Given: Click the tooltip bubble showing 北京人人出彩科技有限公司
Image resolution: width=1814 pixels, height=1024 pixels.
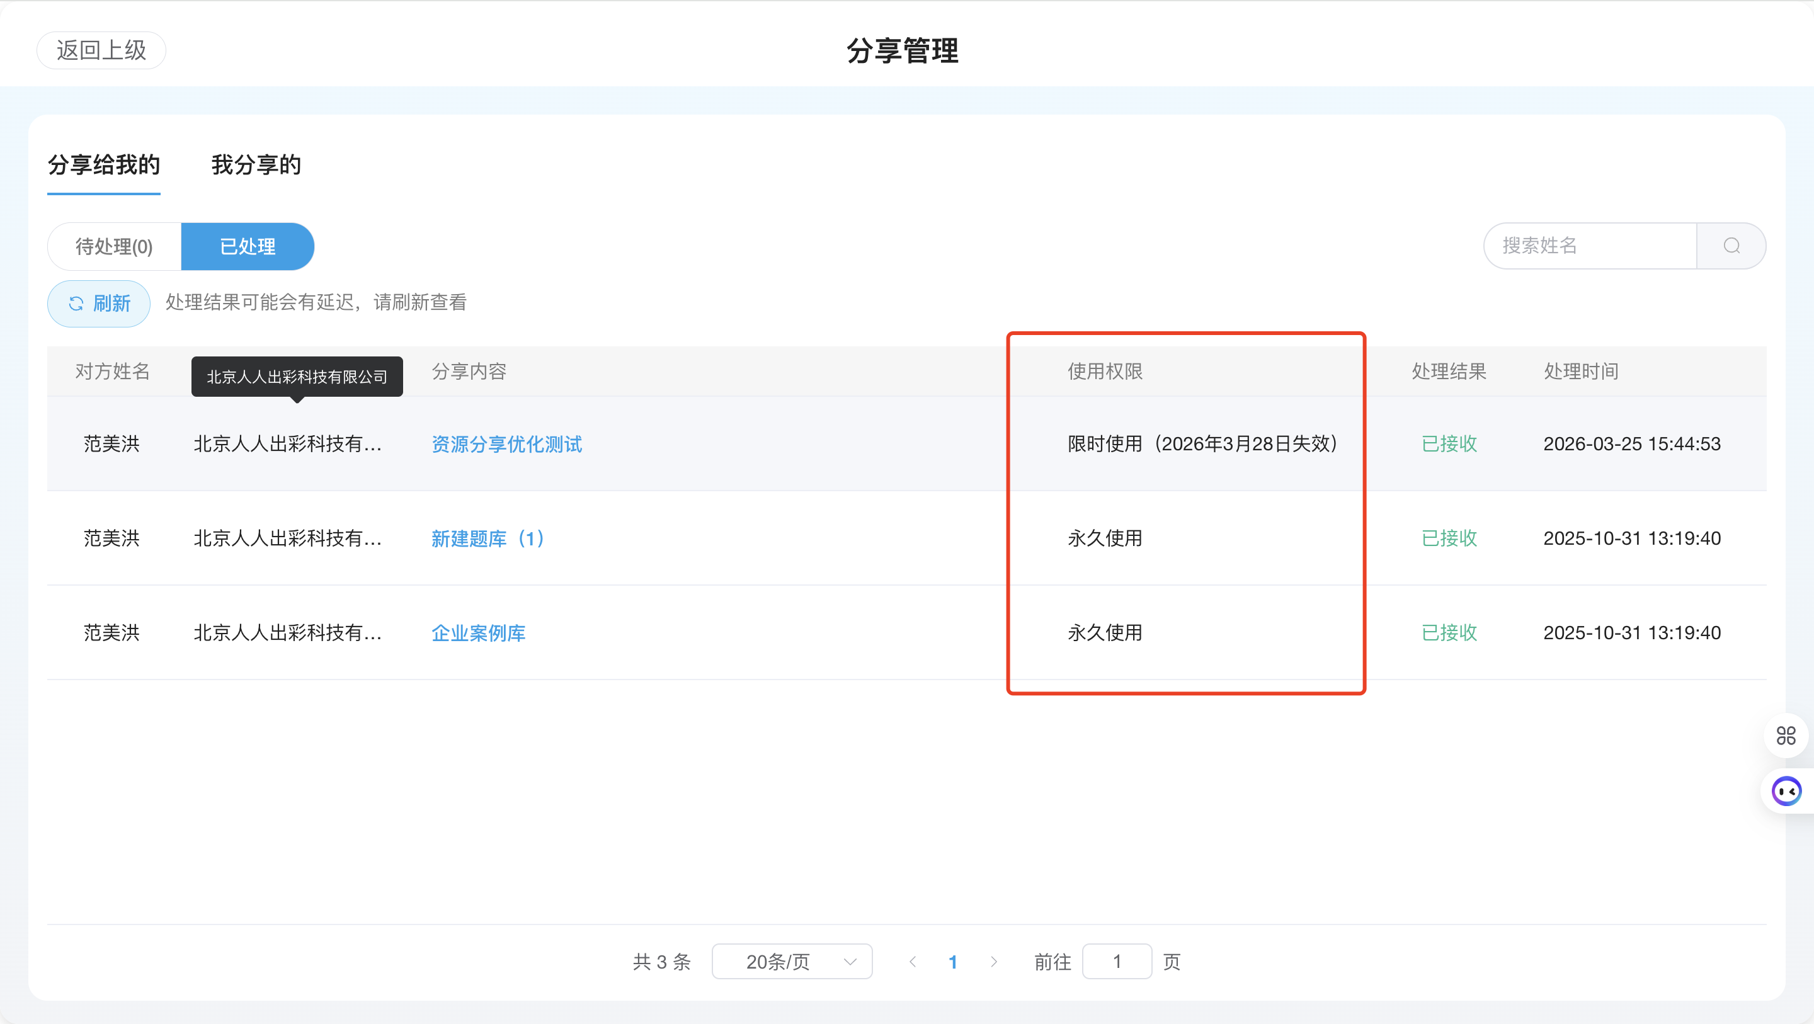Looking at the screenshot, I should pos(297,377).
